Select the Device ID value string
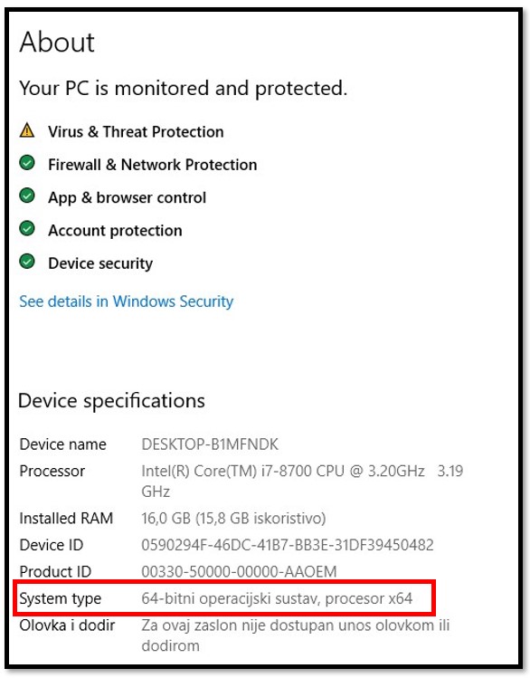Screen dimensions: 530x678 click(x=288, y=545)
